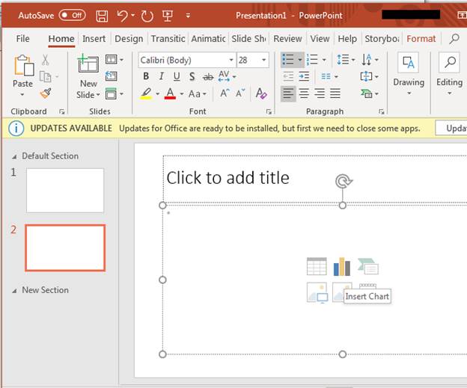467x388 pixels.
Task: Apply yellow text highlight color
Action: pos(146,93)
